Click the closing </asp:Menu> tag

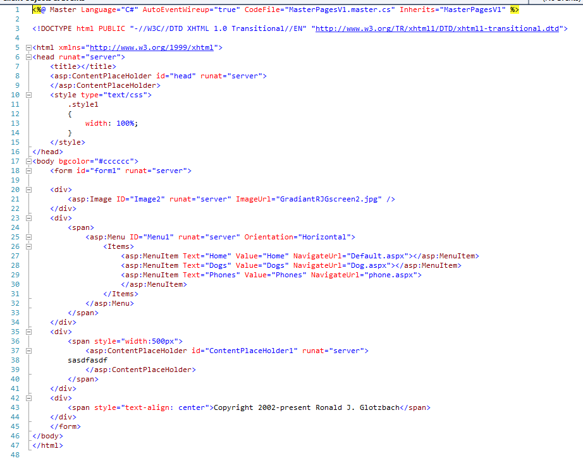coord(109,303)
